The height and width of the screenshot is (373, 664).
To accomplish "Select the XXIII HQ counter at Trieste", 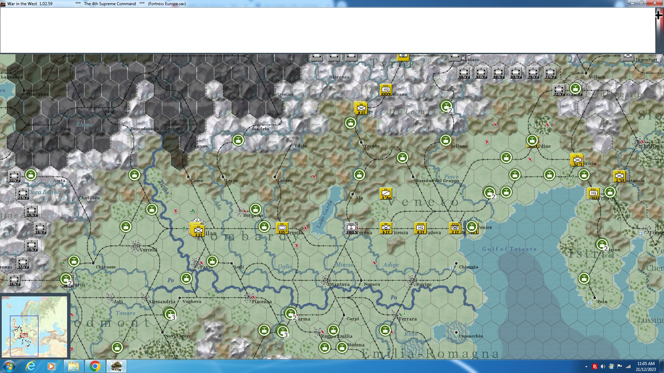I will tap(593, 193).
